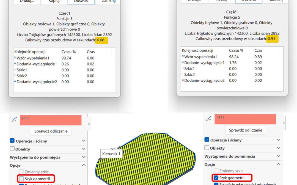
Task: Expand Wystąpienia do pominięcia in the panel with unchecked Szyk geometrii
Action: 84,157
